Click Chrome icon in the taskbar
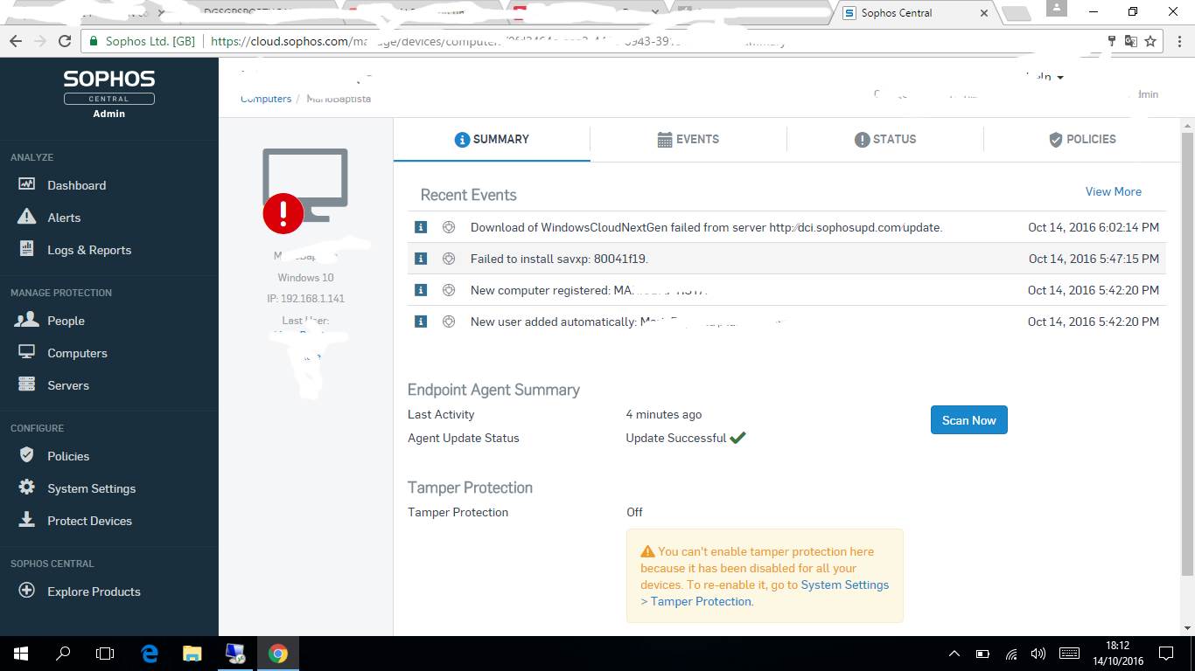1195x671 pixels. (278, 654)
